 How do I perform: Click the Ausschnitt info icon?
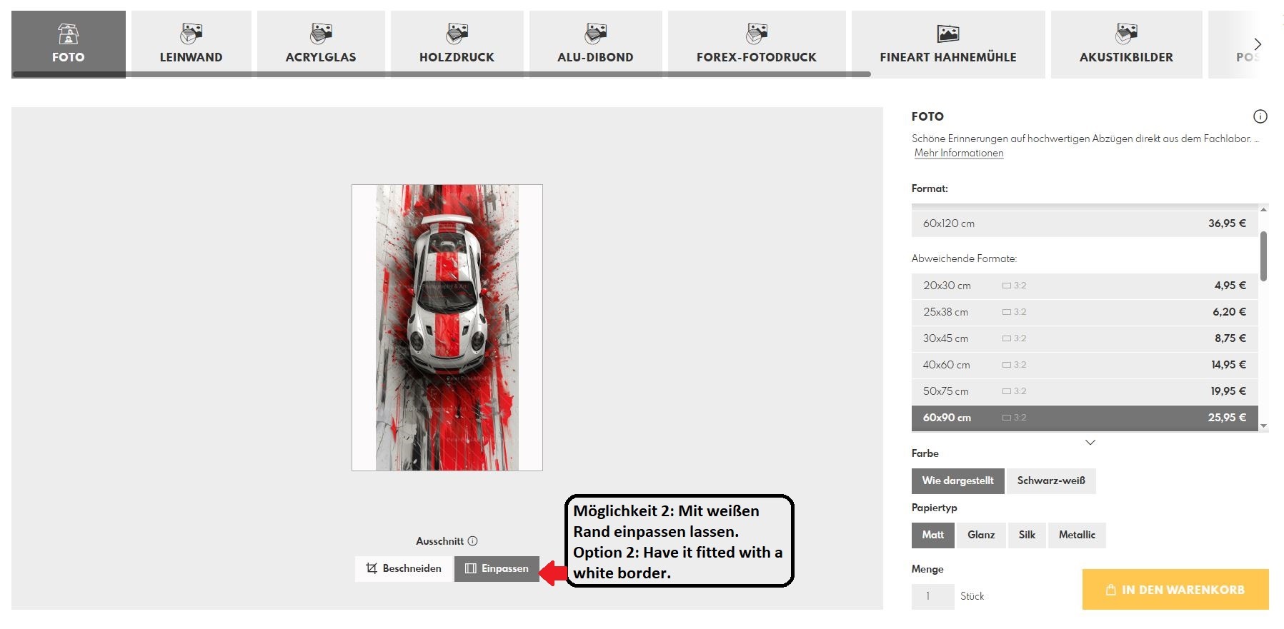click(472, 541)
